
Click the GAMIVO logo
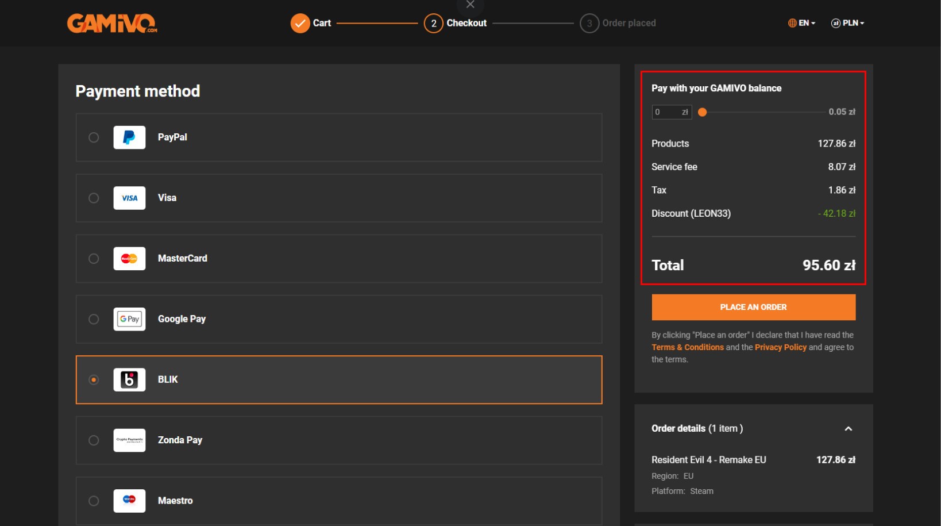(x=112, y=23)
